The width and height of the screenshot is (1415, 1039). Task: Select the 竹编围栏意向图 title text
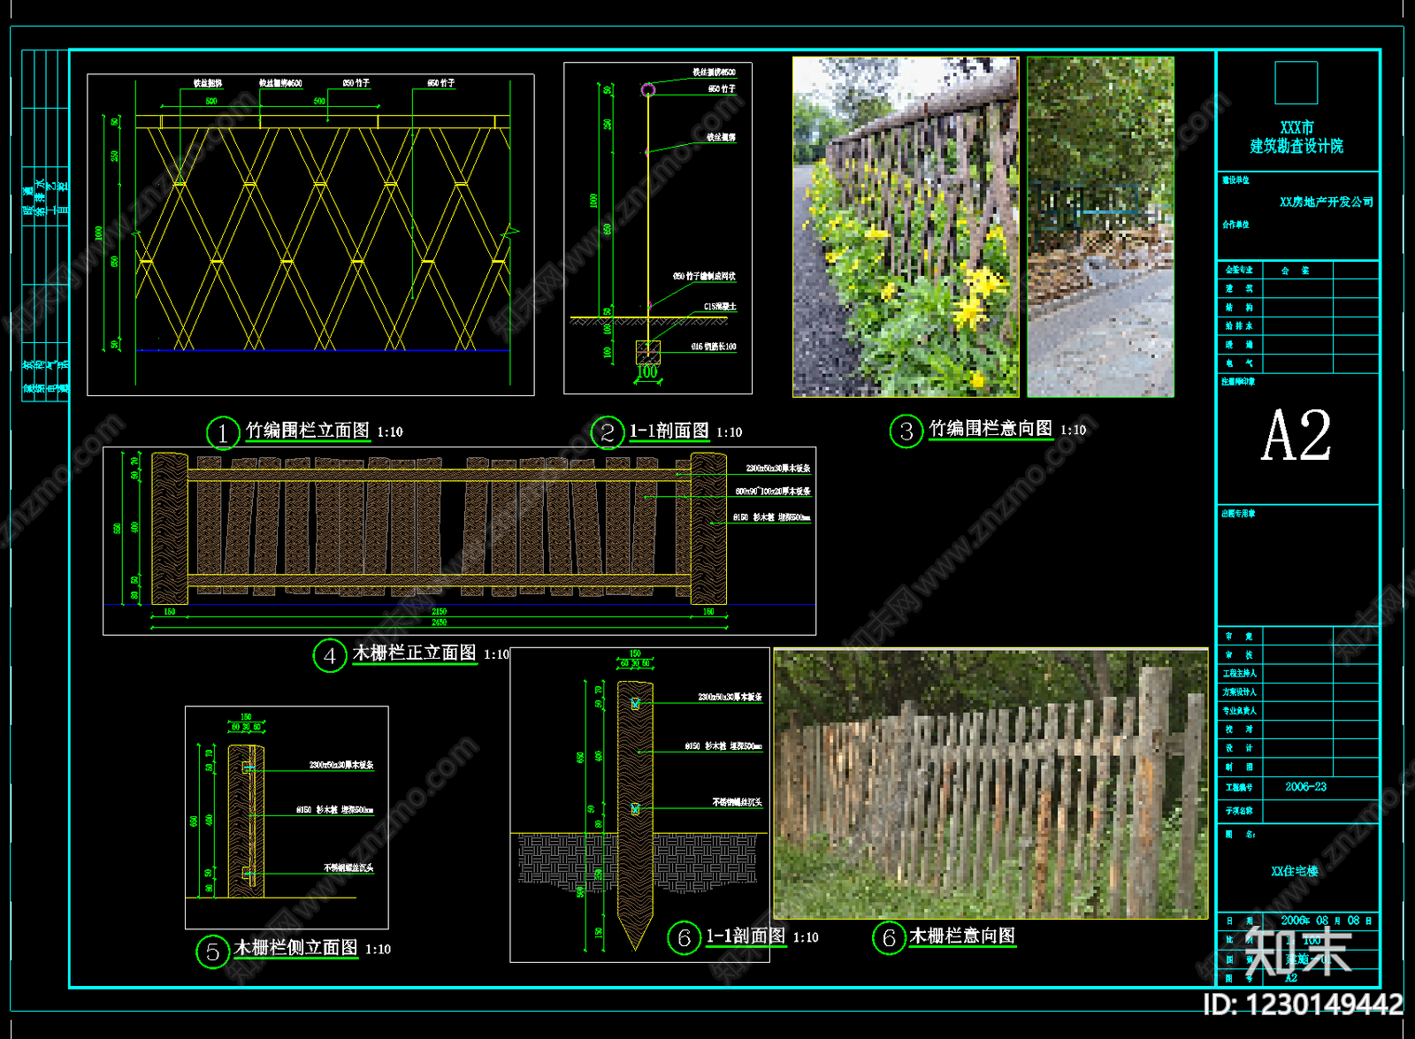click(x=990, y=429)
